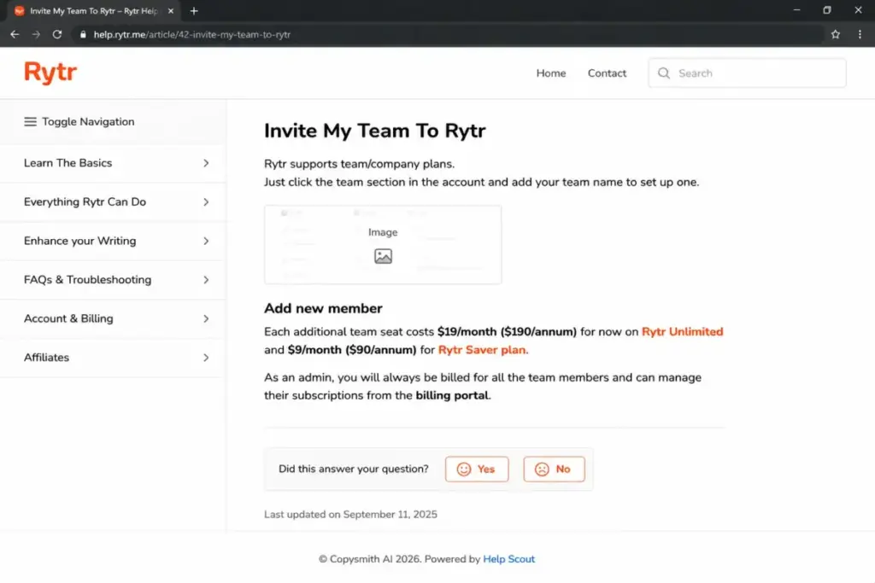Follow the Rytr Saver plan link
The width and height of the screenshot is (875, 583).
pyautogui.click(x=482, y=350)
